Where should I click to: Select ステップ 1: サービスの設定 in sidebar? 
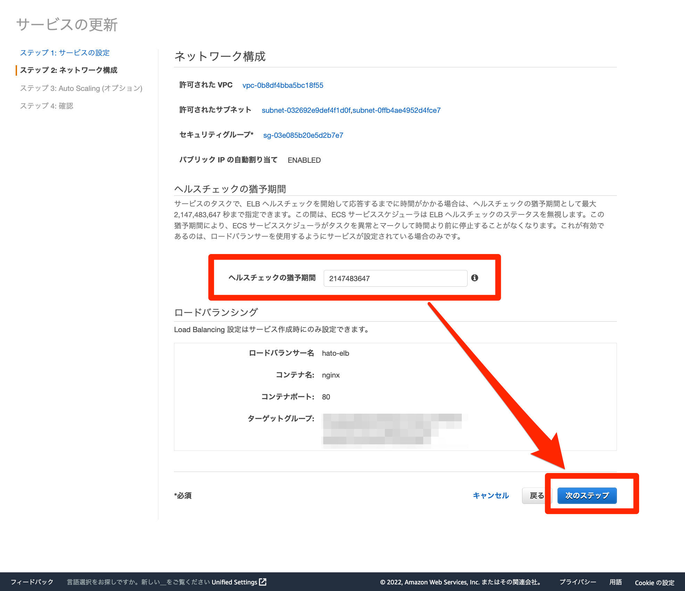pos(65,52)
